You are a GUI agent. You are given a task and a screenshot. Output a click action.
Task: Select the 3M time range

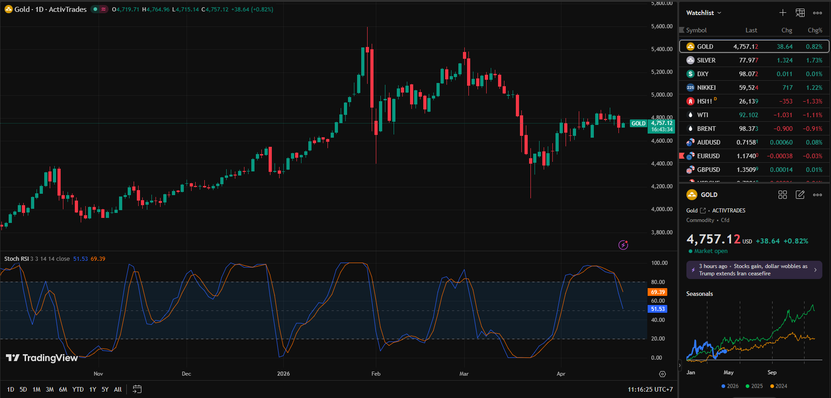click(50, 389)
